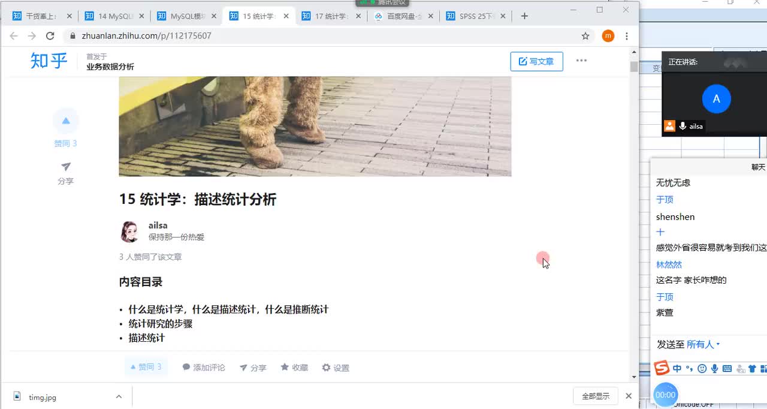Expand options for timg.jpg download
767x409 pixels.
(x=119, y=396)
